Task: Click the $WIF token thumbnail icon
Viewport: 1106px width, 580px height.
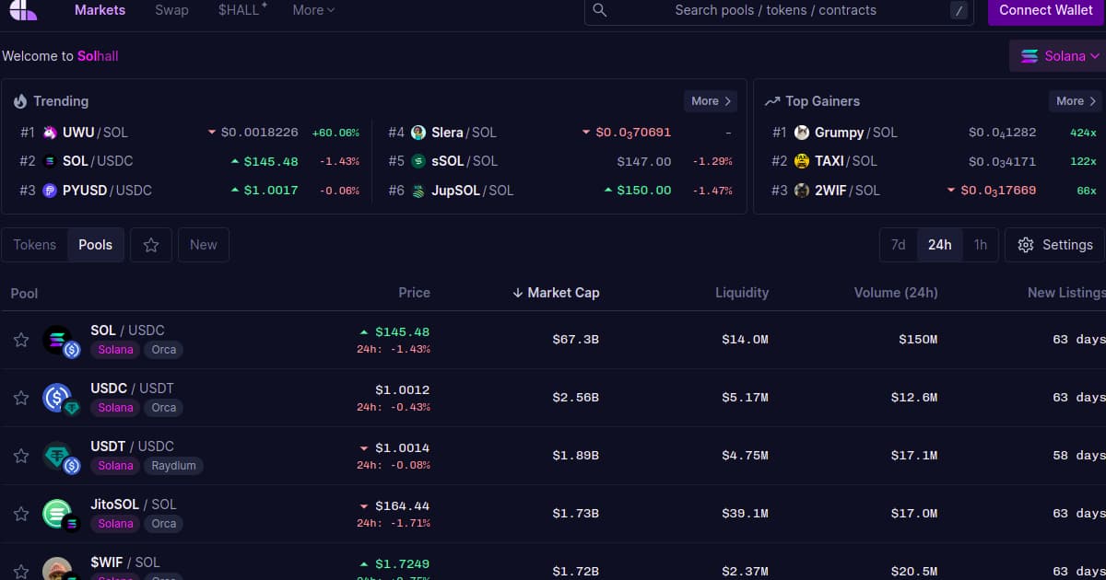Action: [x=56, y=569]
